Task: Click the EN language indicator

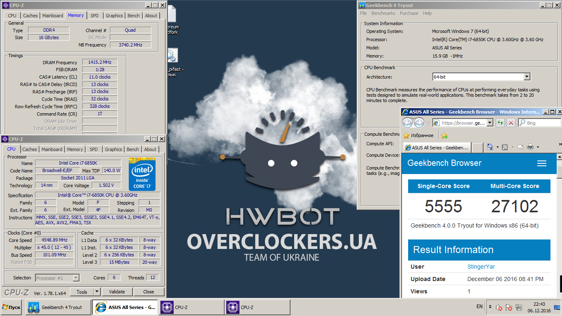Action: pyautogui.click(x=479, y=307)
